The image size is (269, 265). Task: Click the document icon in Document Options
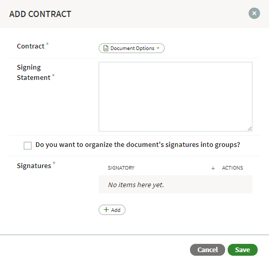[106, 48]
